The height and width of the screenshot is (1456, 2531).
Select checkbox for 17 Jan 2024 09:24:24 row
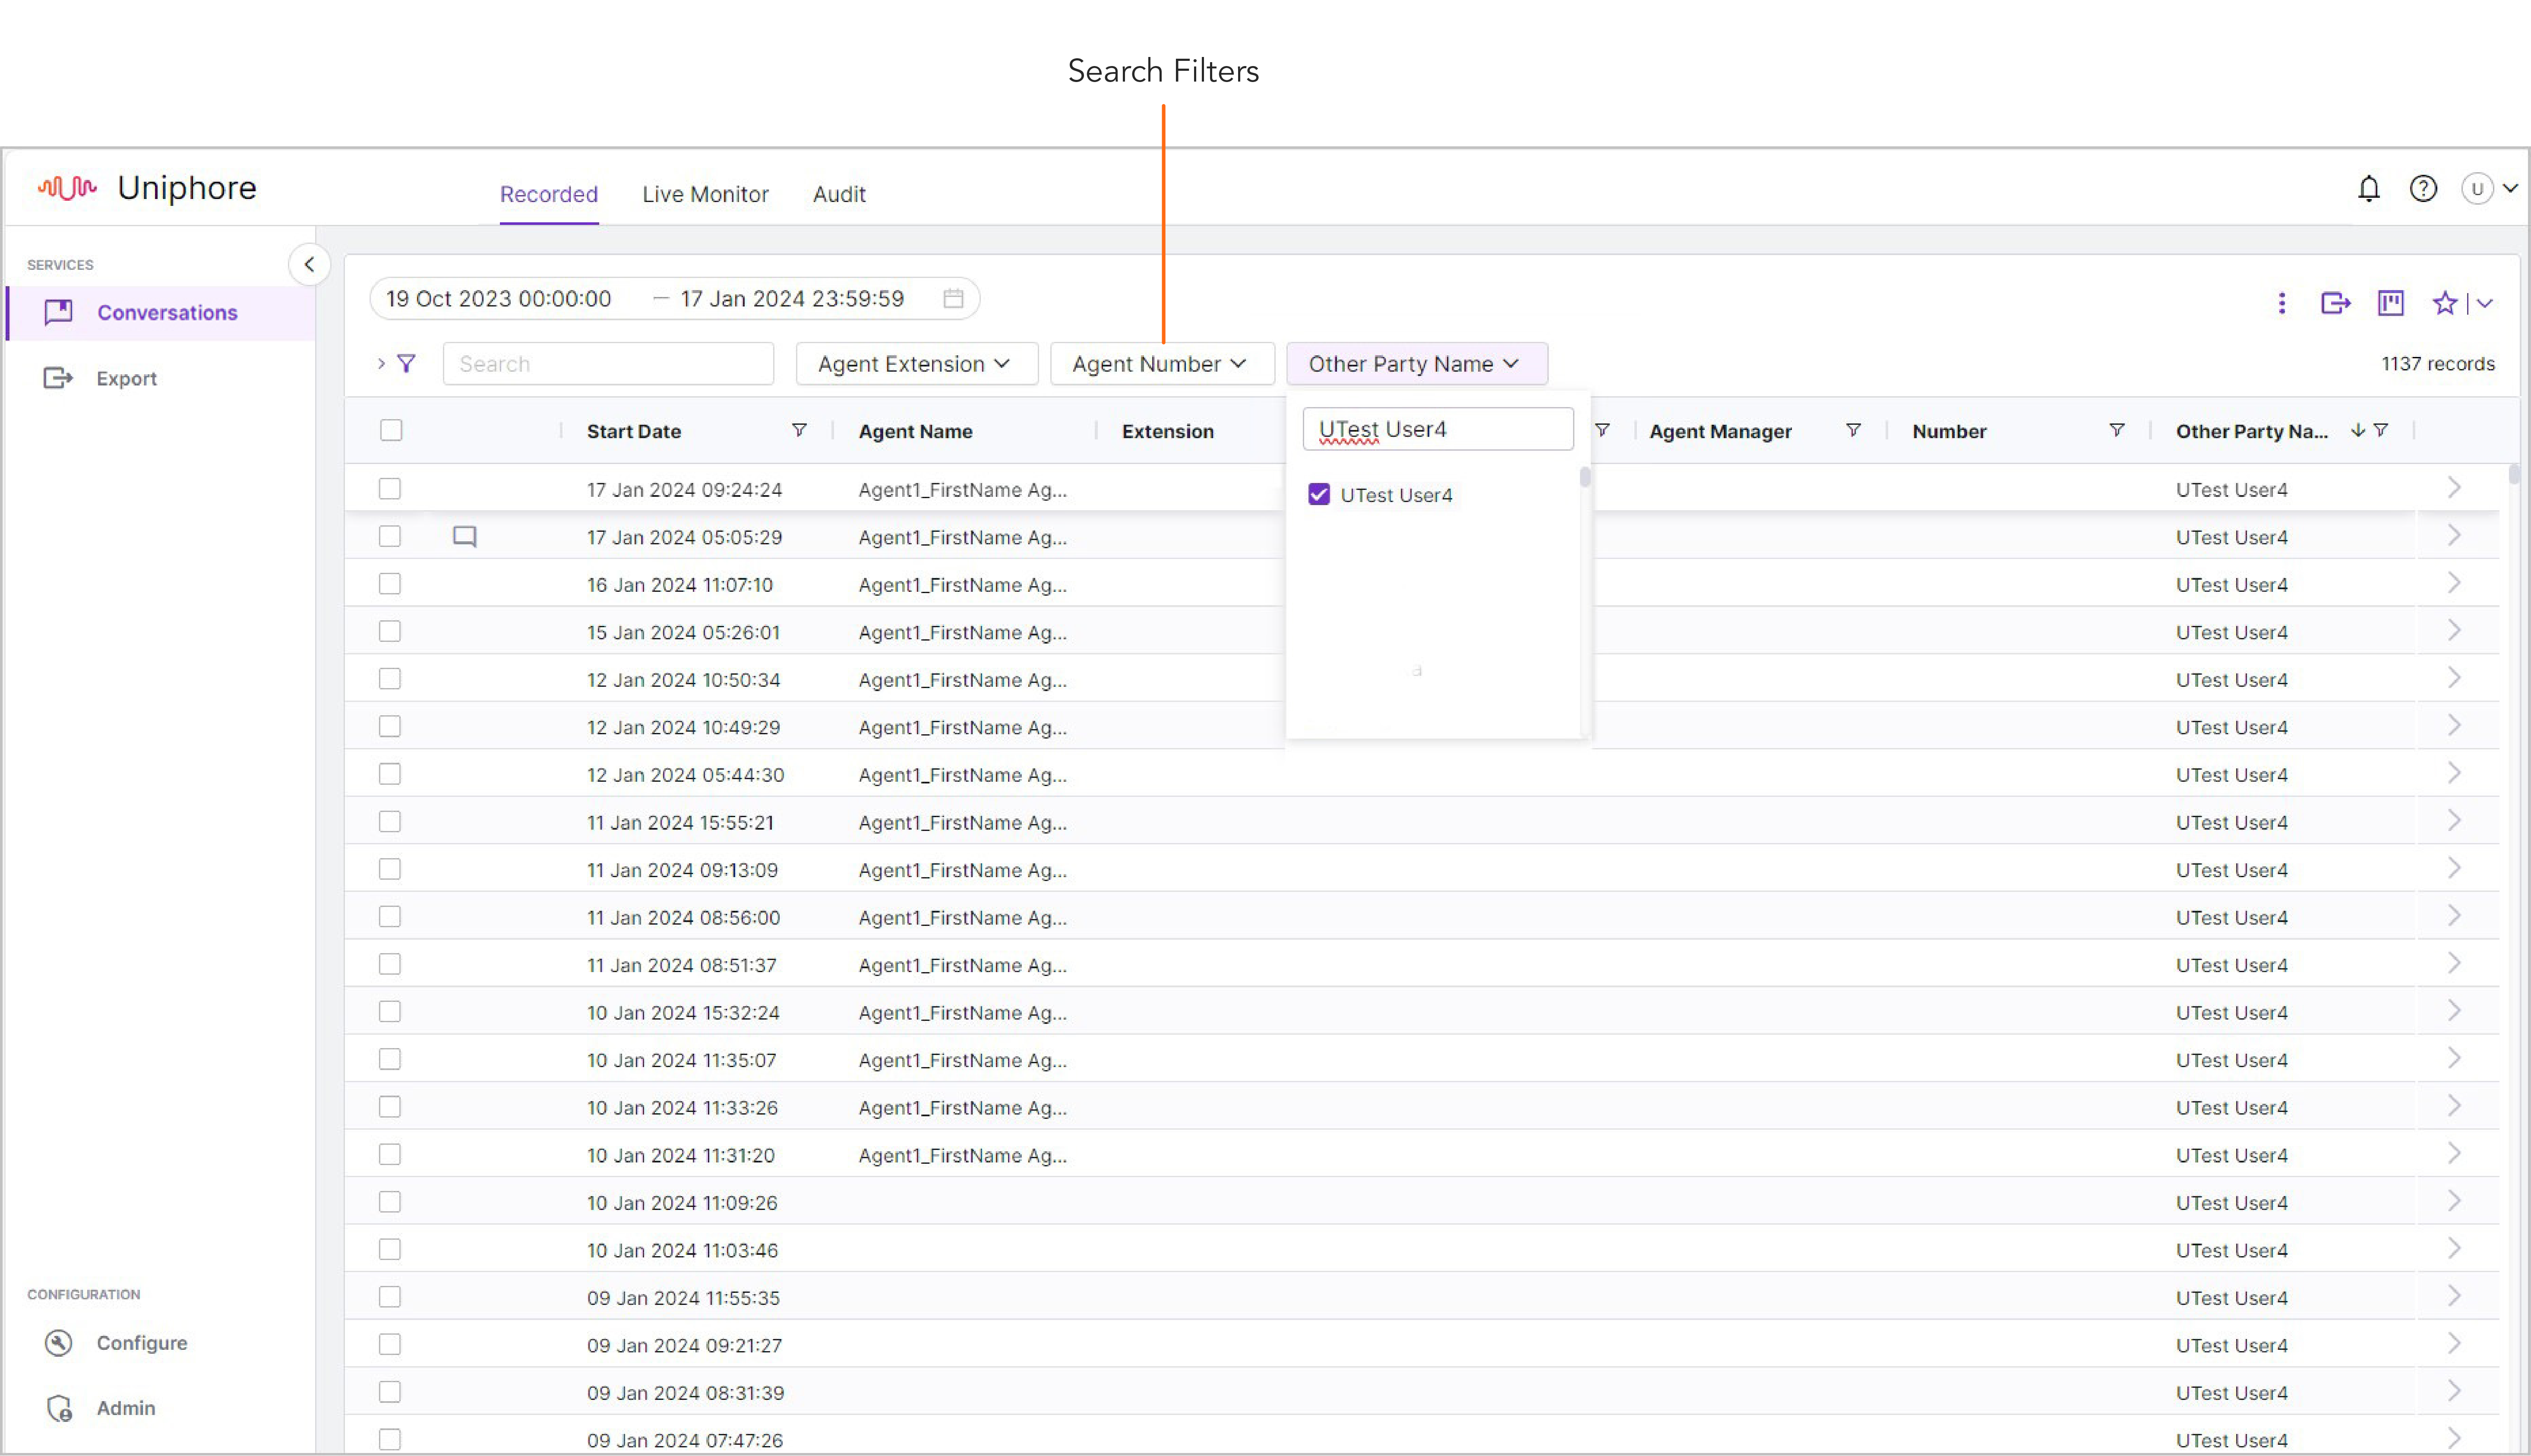390,488
